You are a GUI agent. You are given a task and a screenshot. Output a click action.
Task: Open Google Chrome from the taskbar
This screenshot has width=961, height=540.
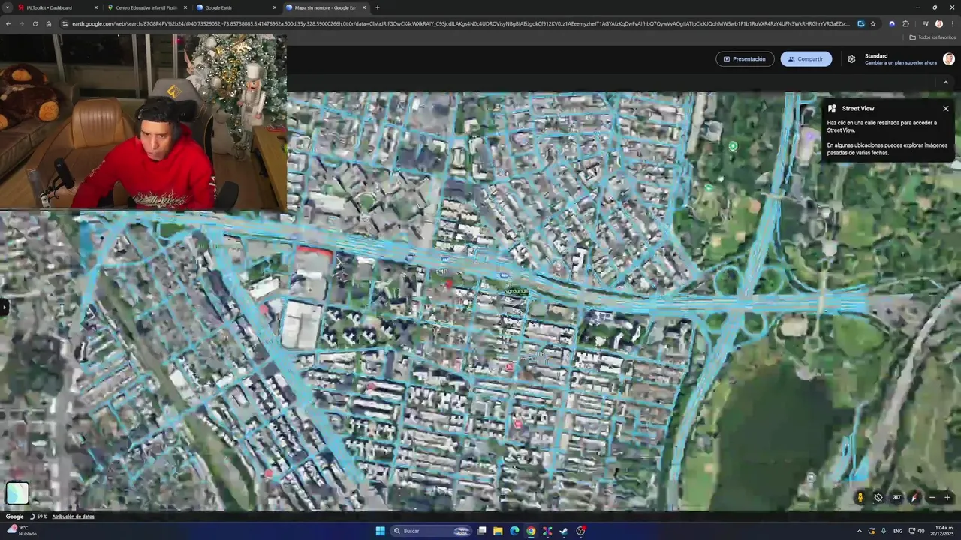point(531,531)
